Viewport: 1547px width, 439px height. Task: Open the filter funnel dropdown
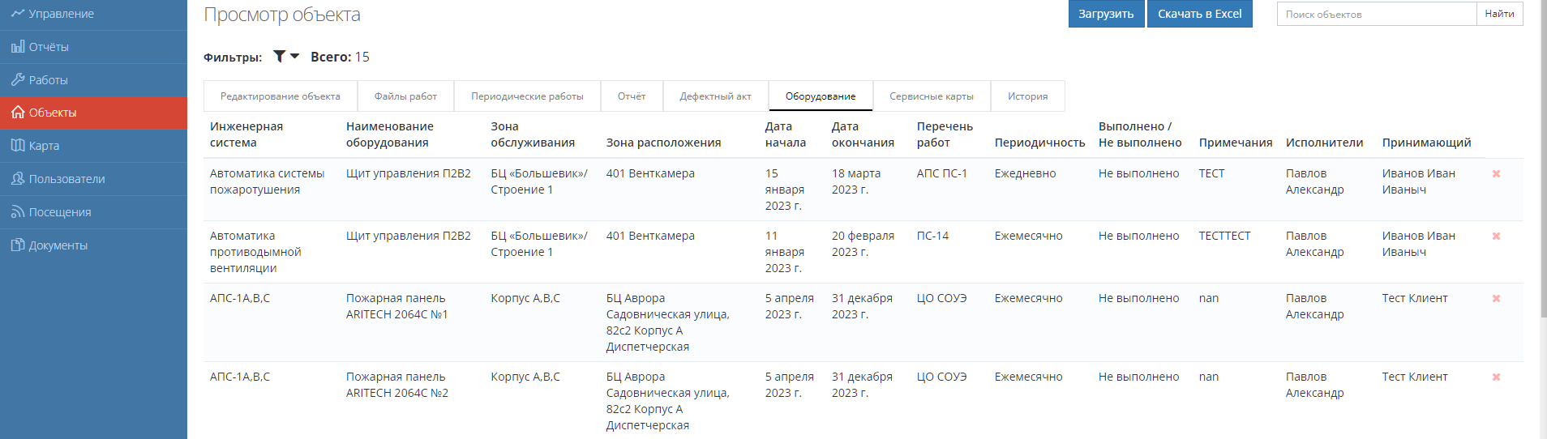(285, 57)
